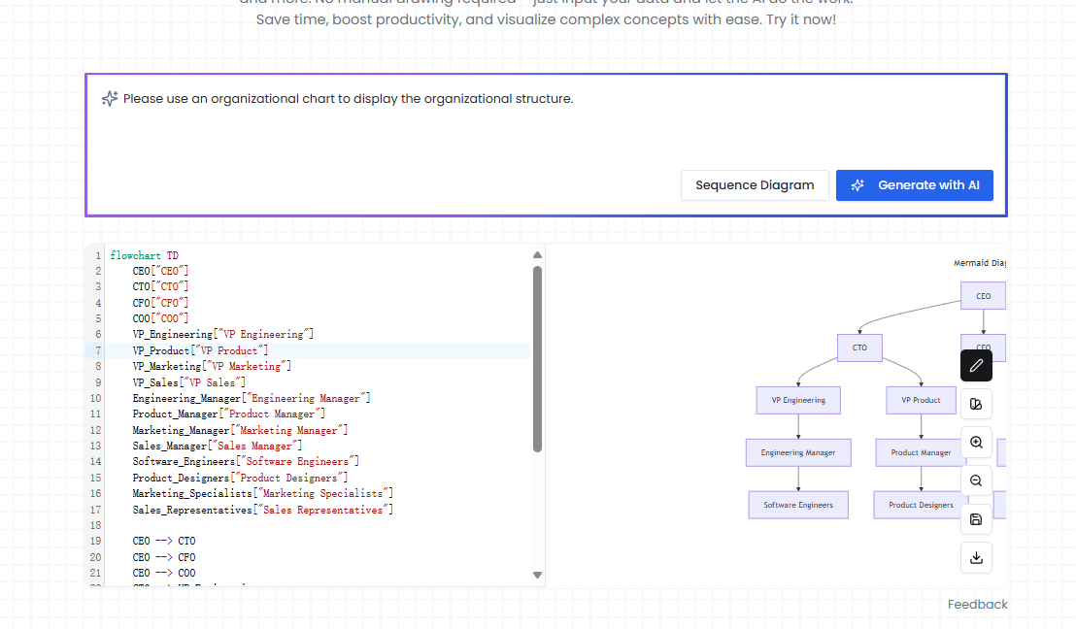Select the Edit (pencil) tool for the diagram
This screenshot has height=629, width=1076.
click(976, 365)
